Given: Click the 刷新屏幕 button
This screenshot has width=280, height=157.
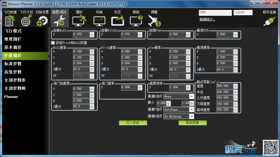Looking at the screenshot, I should coord(192,123).
